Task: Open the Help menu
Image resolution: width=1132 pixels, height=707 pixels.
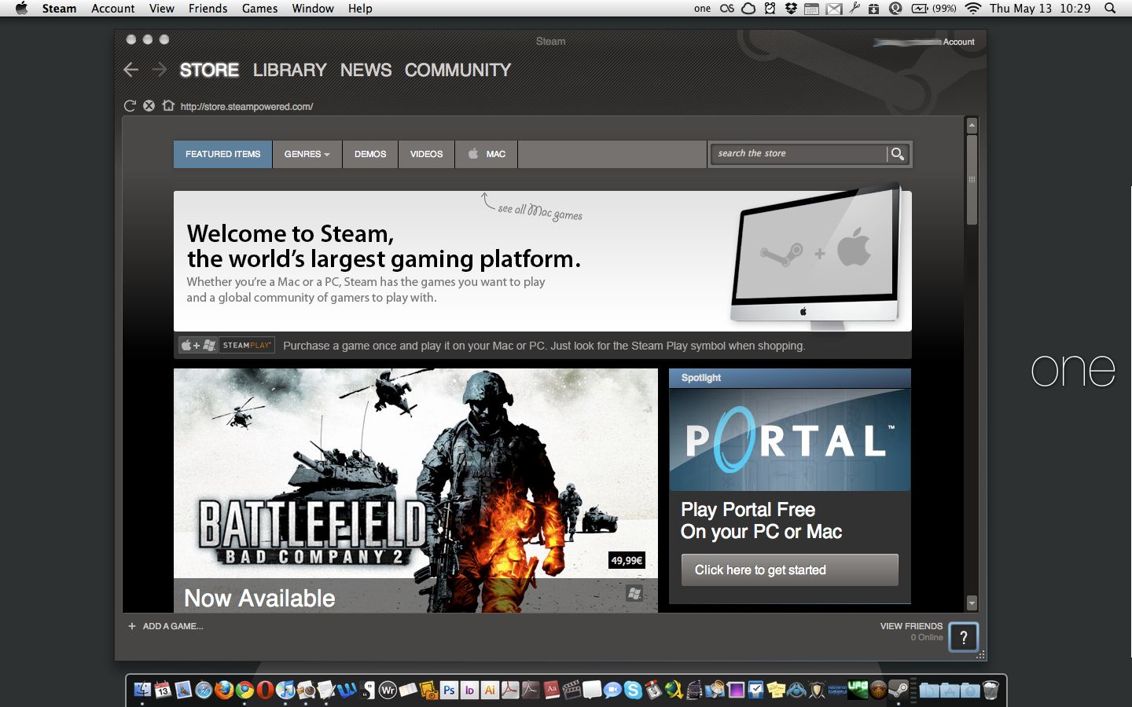Action: pos(360,9)
